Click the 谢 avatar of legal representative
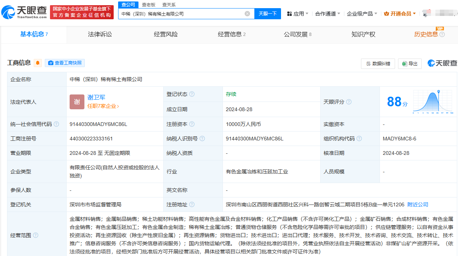Viewport: 458px width, 256px height. click(x=77, y=102)
